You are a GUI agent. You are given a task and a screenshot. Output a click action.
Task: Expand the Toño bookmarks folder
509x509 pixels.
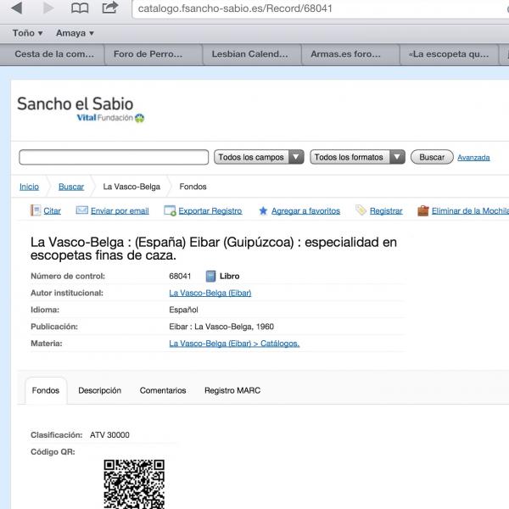[x=29, y=33]
